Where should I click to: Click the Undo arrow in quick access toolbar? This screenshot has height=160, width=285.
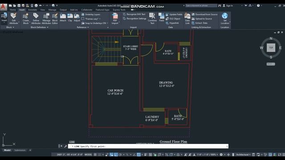click(x=41, y=6)
